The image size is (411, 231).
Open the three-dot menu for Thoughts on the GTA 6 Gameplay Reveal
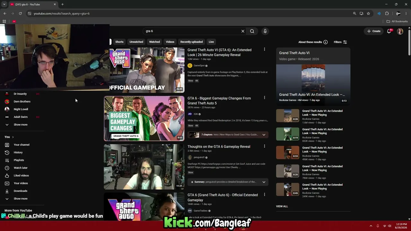[x=264, y=146]
